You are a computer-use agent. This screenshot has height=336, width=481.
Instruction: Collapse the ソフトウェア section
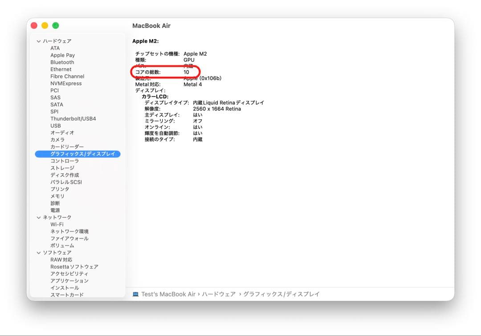(39, 252)
